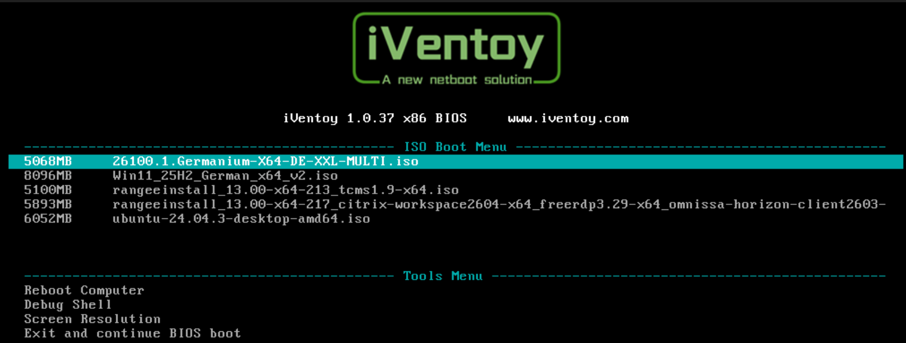906x343 pixels.
Task: Select Win11_25H2_German_x64_v2.iso entry
Action: point(225,176)
